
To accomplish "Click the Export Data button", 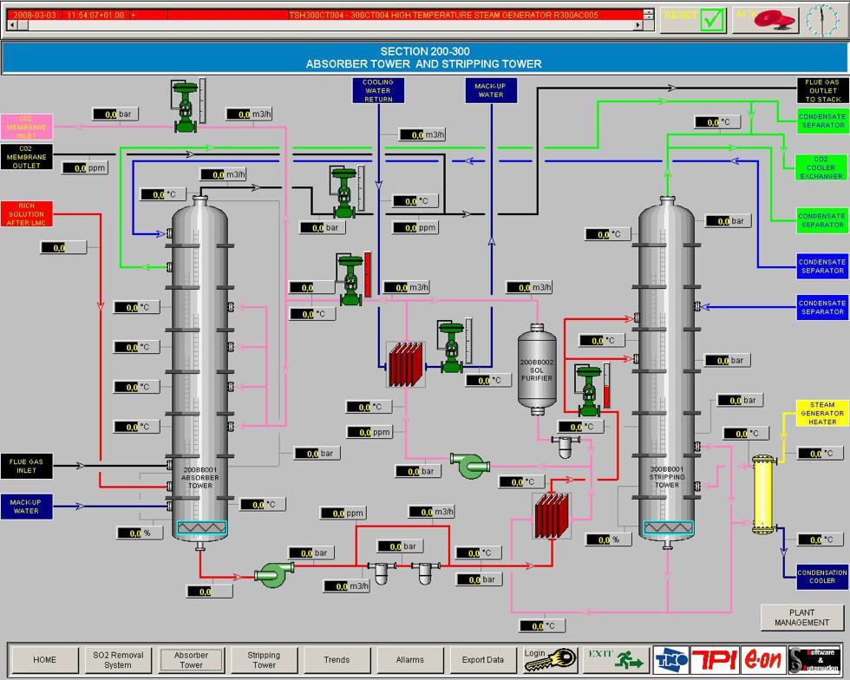I will (482, 660).
